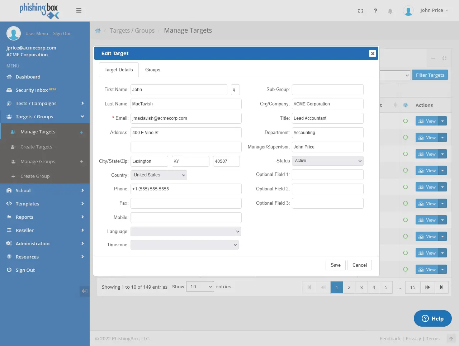Click the home breadcrumb icon
Viewport: 459px width, 346px height.
tap(98, 31)
